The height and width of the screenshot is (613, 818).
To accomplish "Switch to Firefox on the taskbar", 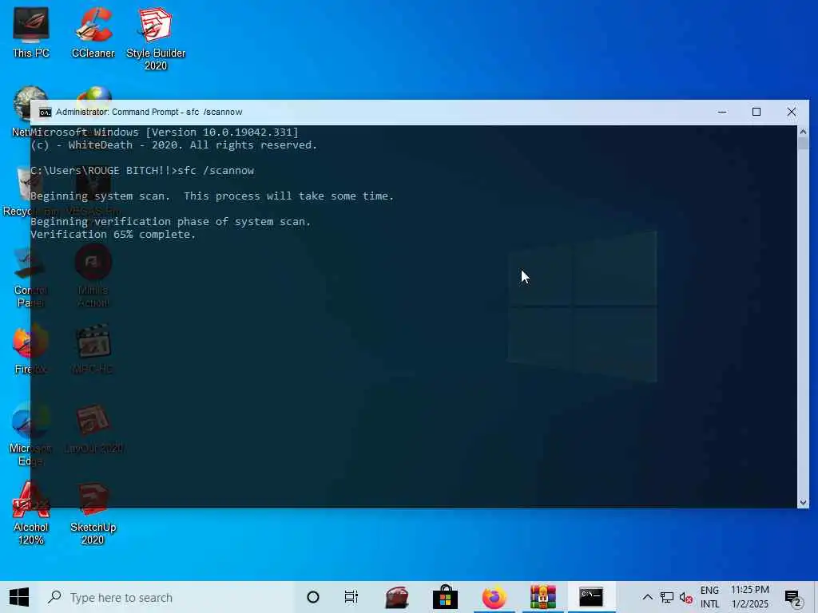I will point(494,597).
